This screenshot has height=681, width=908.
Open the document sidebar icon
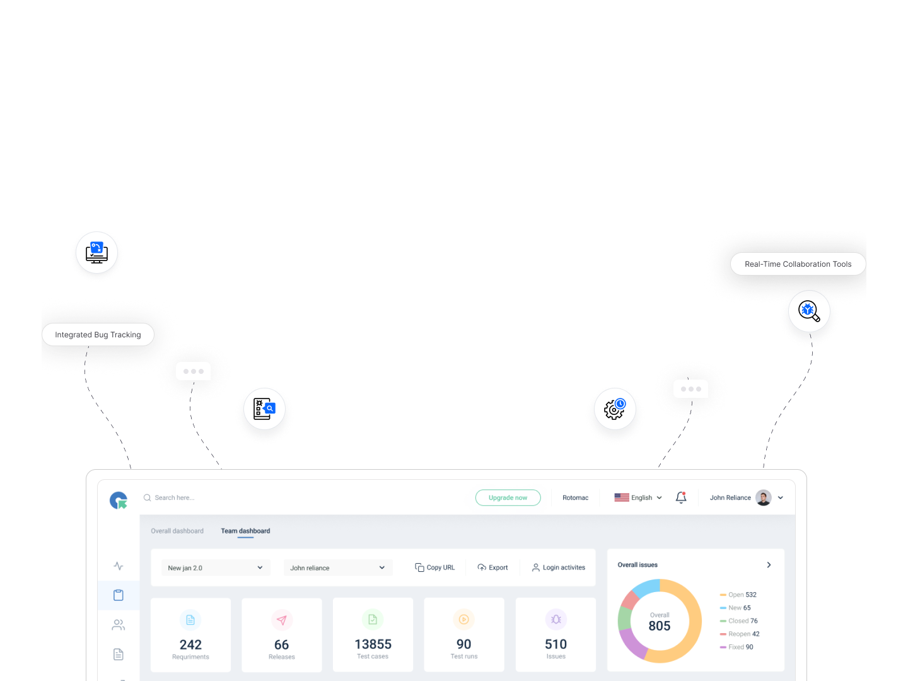[x=119, y=655]
